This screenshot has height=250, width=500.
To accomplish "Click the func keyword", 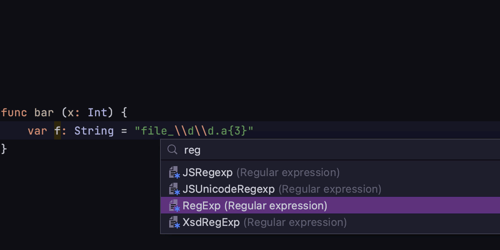I will coord(14,113).
